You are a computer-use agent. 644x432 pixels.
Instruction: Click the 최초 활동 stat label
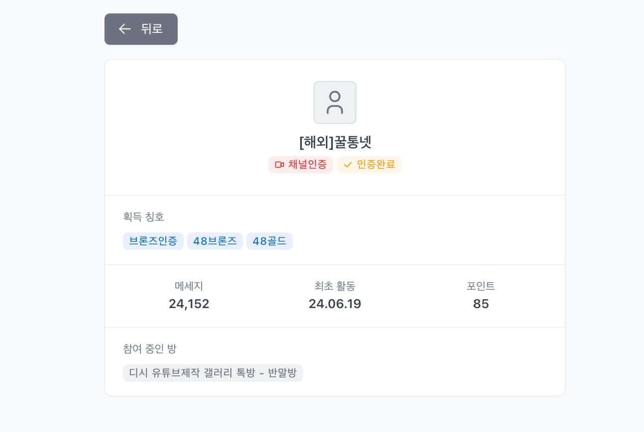coord(335,286)
